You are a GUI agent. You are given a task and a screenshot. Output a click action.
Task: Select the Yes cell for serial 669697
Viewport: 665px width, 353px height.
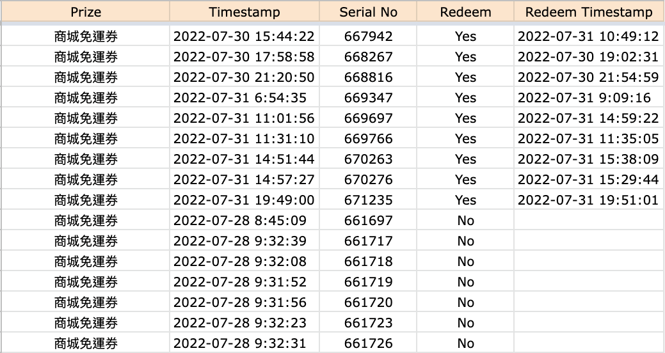pos(465,118)
